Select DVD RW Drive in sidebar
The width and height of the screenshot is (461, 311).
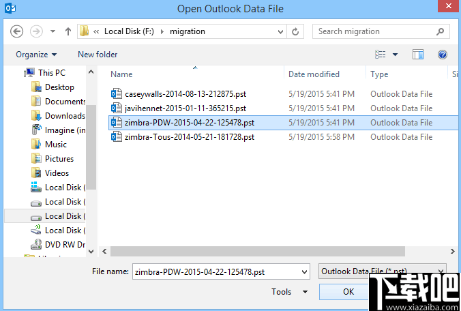pos(58,245)
